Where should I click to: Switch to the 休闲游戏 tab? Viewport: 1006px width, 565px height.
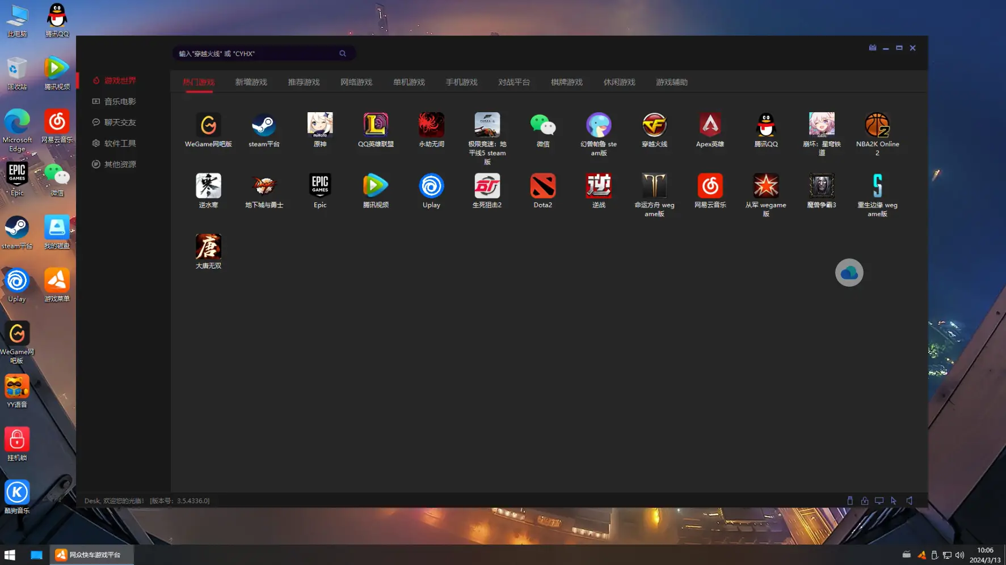pos(619,82)
